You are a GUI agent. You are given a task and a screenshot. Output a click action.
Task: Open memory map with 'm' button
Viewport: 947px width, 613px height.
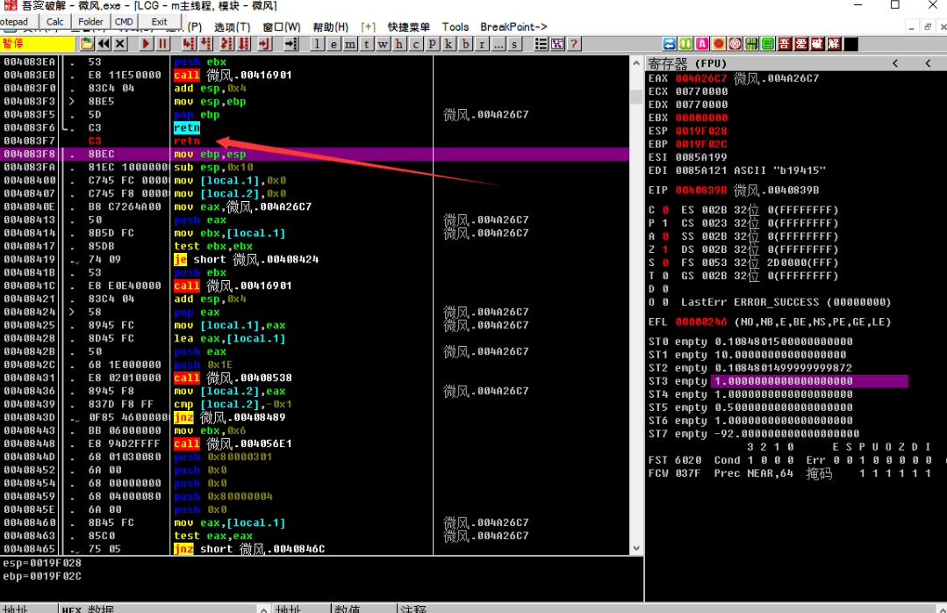(350, 44)
